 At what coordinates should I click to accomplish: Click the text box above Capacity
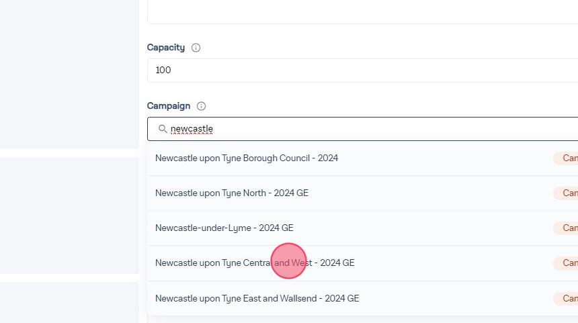(x=363, y=12)
